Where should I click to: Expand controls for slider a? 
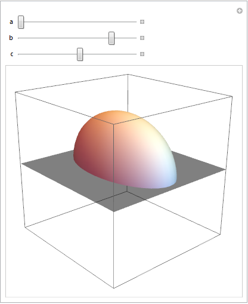(142, 22)
